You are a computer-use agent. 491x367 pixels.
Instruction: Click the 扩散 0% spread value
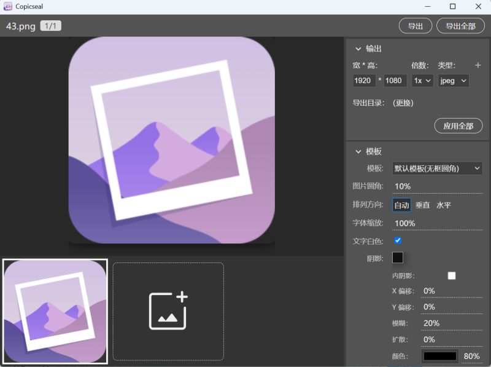coord(452,340)
